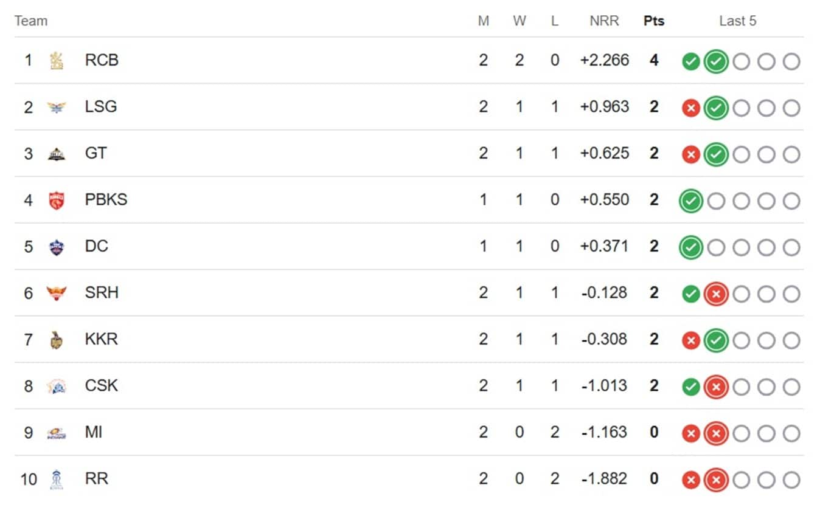
Task: Click the RR team logo
Action: [57, 479]
